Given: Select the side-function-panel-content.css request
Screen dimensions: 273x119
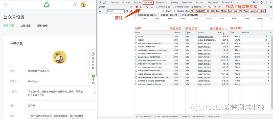Looking at the screenshot, I should click(152, 61).
